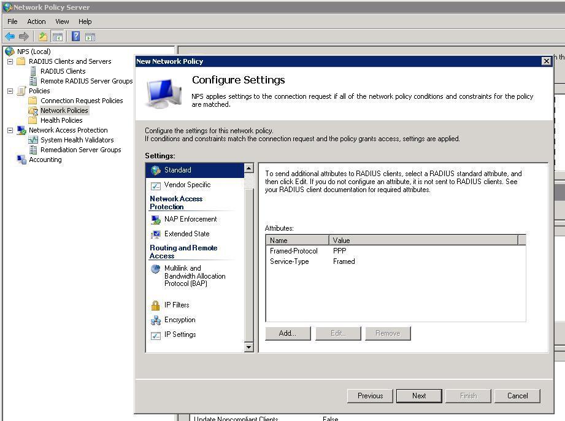
Task: Click the Edit... button
Action: tap(338, 333)
